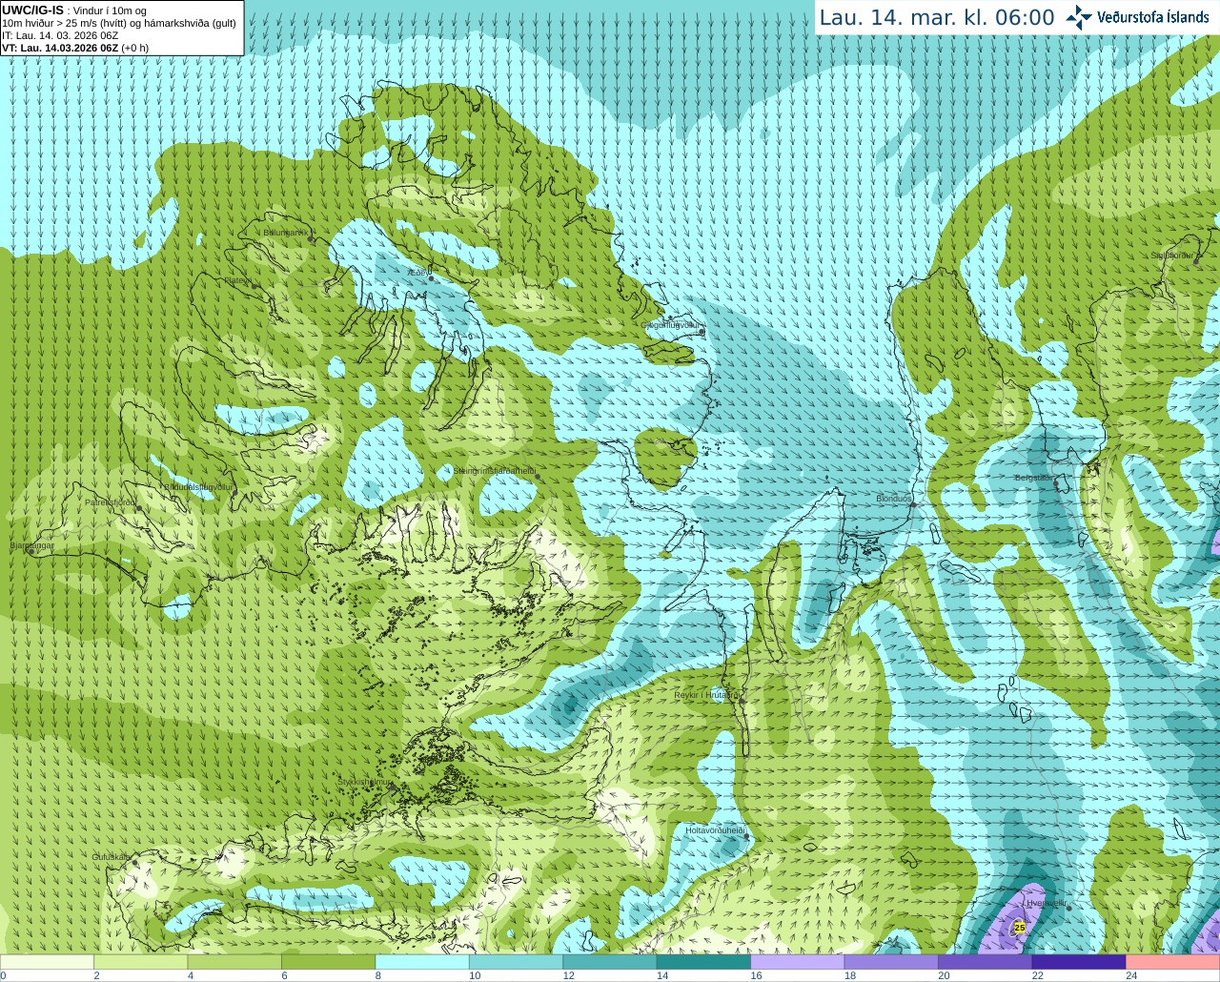Click the 22–24 m/s dark indigo swatch

pos(1080,962)
